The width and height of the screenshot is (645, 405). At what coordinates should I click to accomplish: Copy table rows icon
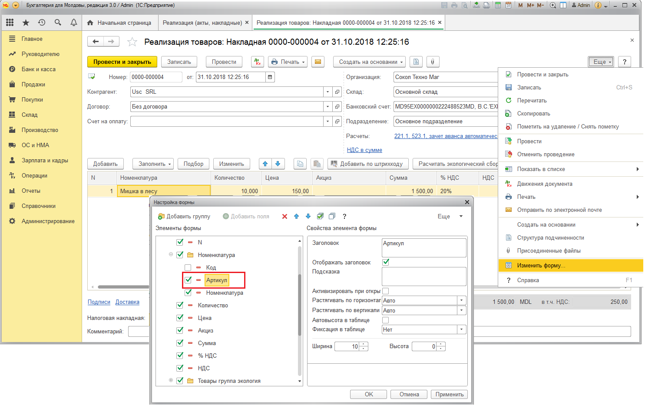click(300, 164)
